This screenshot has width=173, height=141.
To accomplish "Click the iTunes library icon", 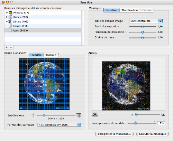I will [10, 17].
